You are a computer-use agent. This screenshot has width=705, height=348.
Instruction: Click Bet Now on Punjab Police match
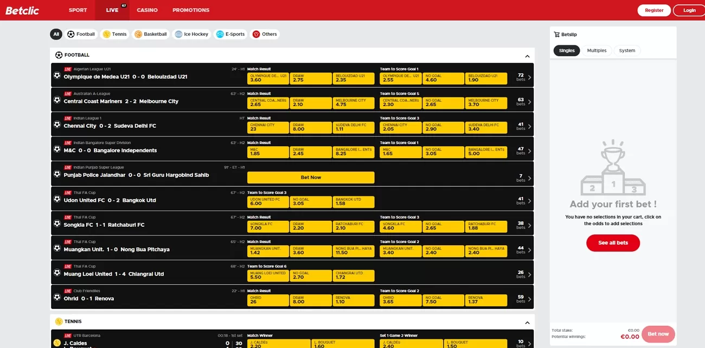pos(311,178)
